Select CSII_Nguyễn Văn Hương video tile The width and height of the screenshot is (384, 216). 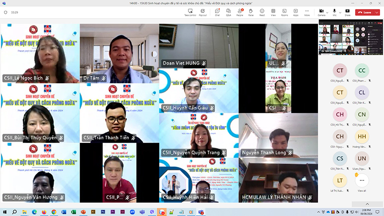40,173
